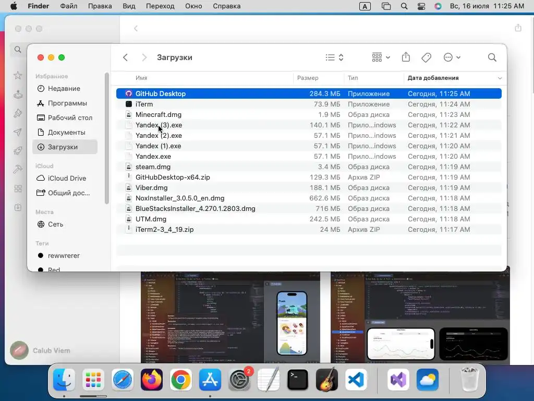Open the Вид menu

click(129, 6)
